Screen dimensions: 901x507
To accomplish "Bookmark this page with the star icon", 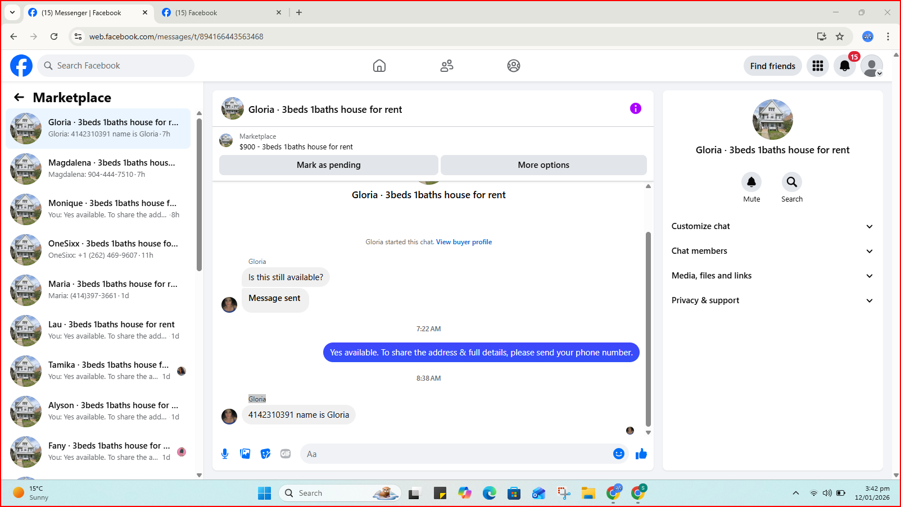I will tap(840, 36).
